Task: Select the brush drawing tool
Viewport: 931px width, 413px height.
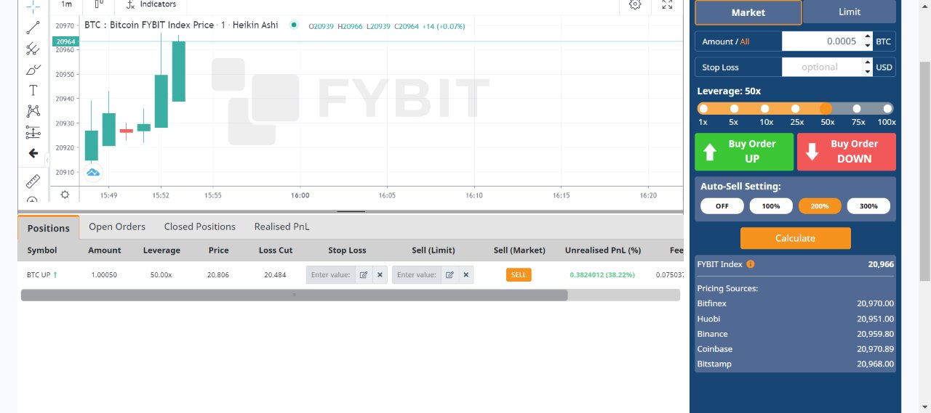Action: click(33, 70)
